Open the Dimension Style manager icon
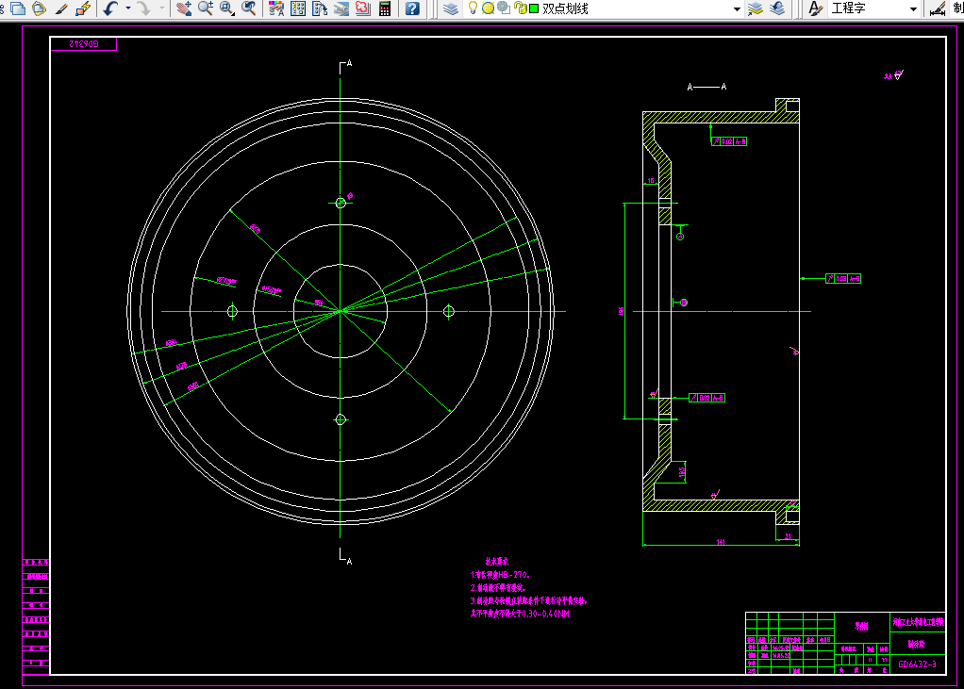This screenshot has height=689, width=964. pos(937,8)
